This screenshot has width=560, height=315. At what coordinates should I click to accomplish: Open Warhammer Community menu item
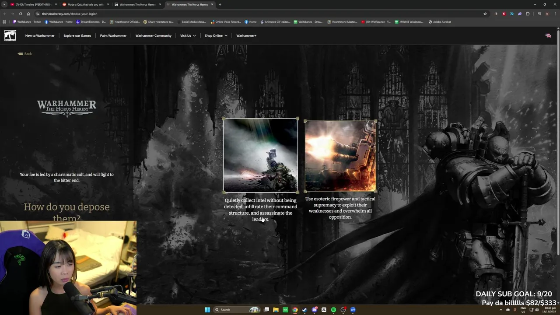pyautogui.click(x=153, y=35)
